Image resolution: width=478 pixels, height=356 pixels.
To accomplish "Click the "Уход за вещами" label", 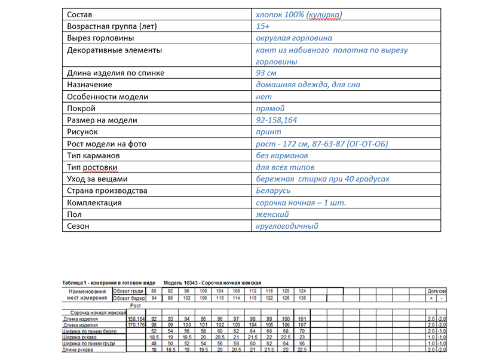I will tap(97, 179).
